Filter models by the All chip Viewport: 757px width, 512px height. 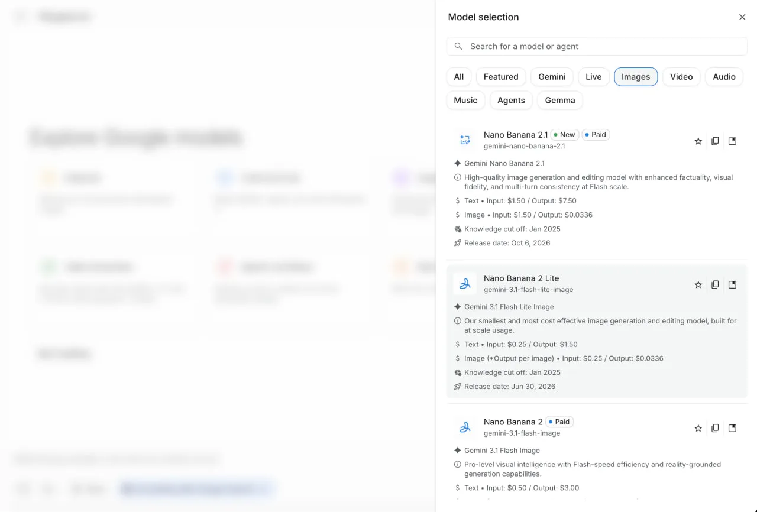(459, 77)
